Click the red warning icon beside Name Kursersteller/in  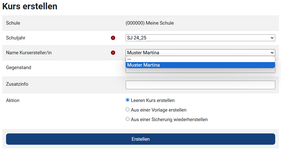pos(113,53)
